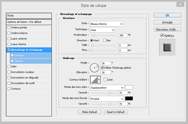Image resolution: width=188 pixels, height=124 pixels.
Task: Click tons clairs Opacité field showing 75
Action: click(x=123, y=93)
